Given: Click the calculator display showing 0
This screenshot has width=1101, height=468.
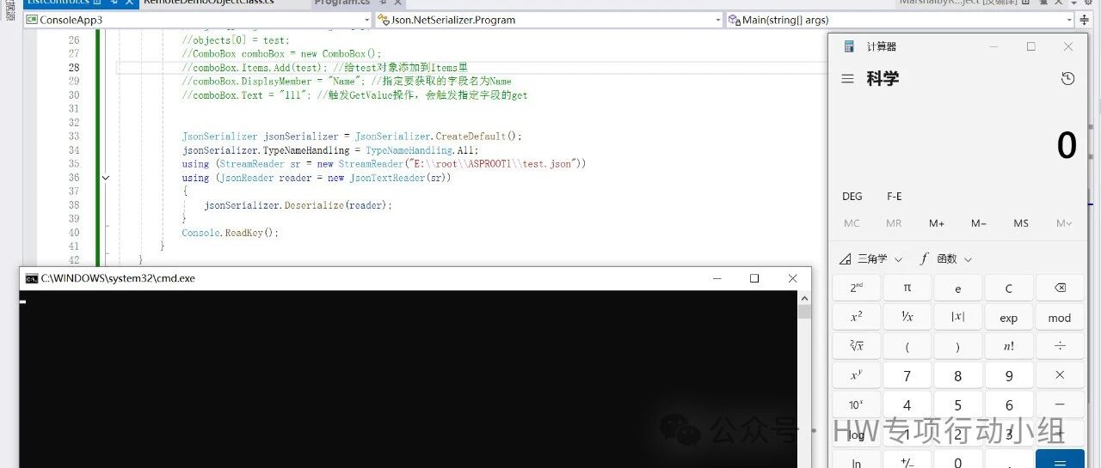Looking at the screenshot, I should (1067, 145).
